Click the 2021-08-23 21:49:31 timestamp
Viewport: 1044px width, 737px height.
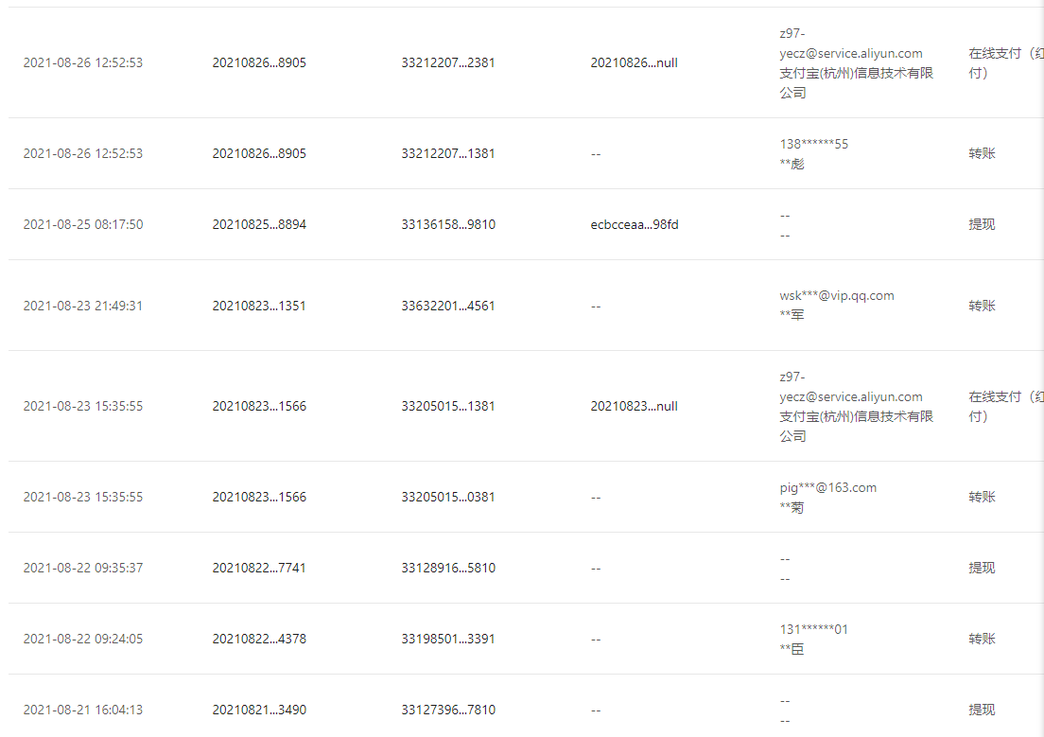coord(83,306)
